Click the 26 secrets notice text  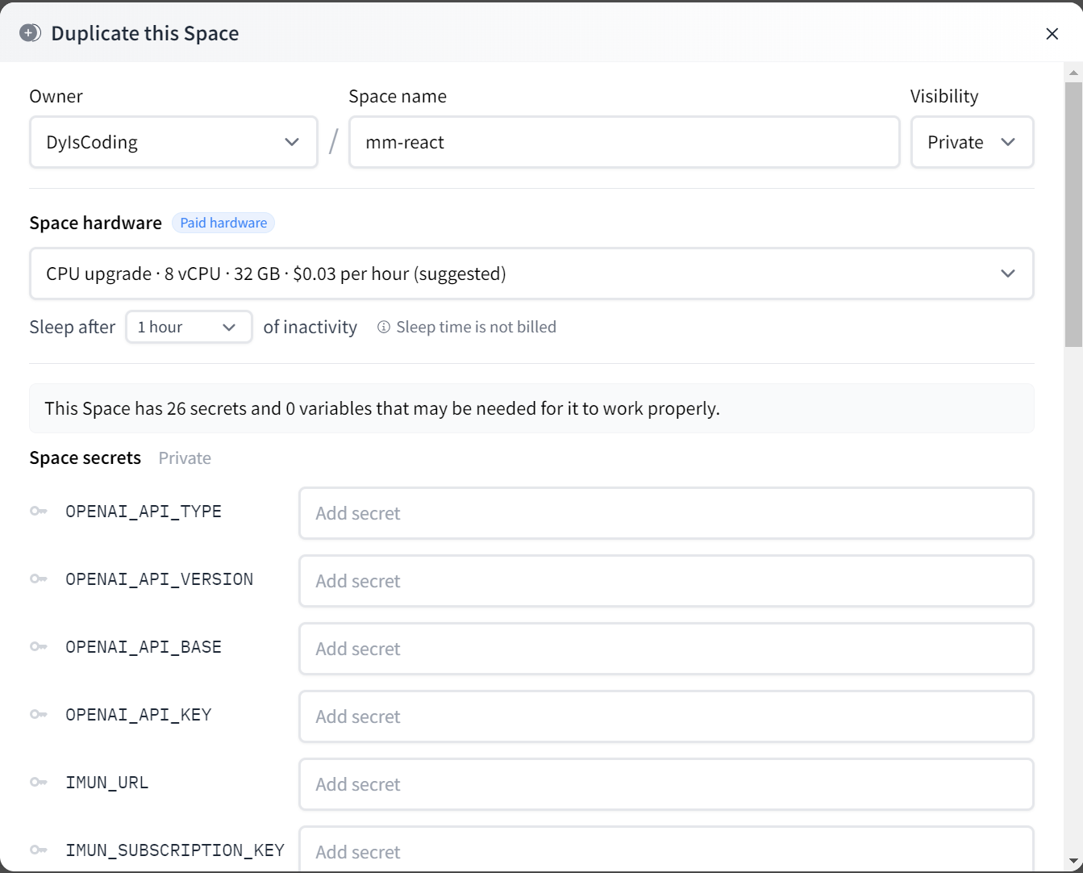pos(382,408)
